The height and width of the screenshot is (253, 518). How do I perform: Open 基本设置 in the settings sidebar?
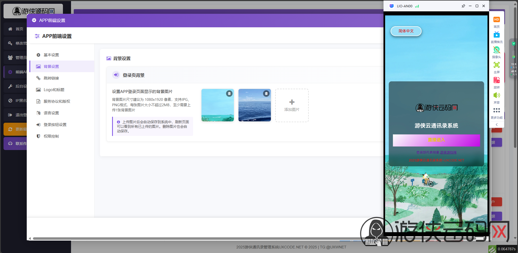point(62,55)
